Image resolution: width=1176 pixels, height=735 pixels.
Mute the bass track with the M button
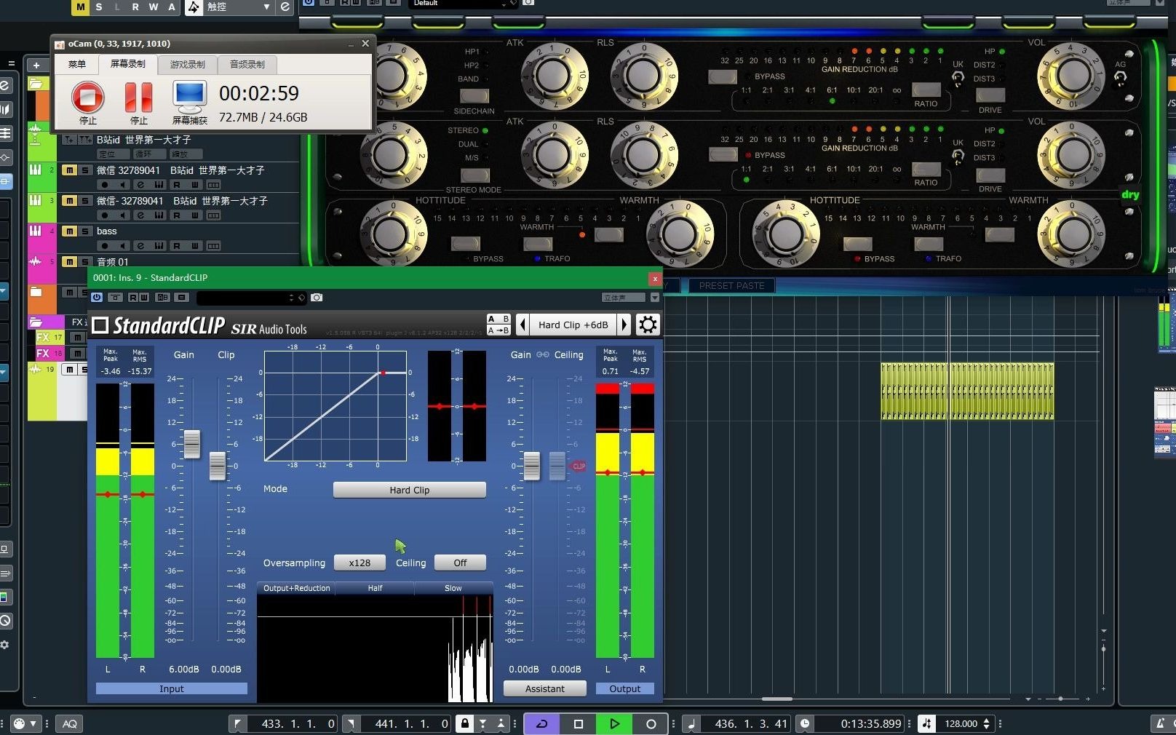[x=69, y=231]
